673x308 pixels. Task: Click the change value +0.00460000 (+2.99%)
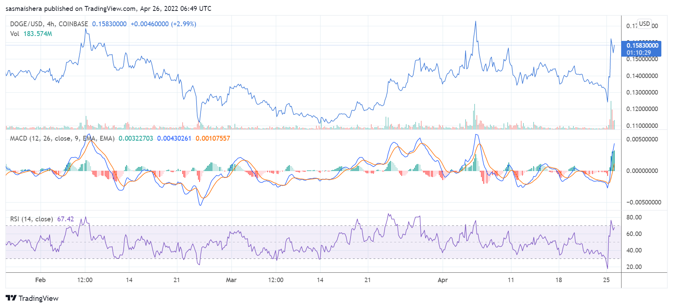[x=163, y=24]
